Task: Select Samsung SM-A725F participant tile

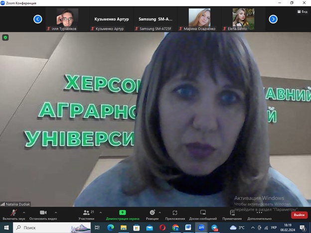Action: [155, 19]
